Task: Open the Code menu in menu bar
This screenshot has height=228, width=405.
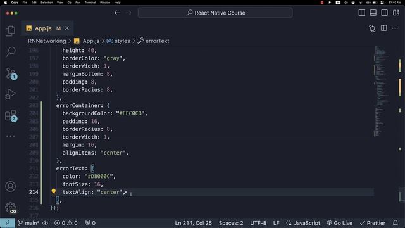Action: 15,3
